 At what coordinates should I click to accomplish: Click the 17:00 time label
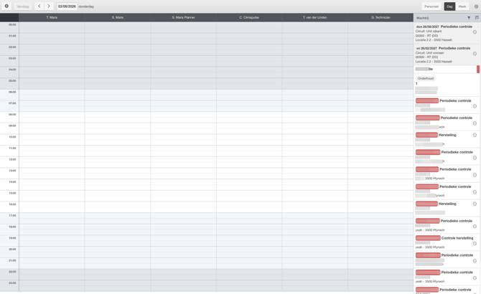click(x=12, y=216)
